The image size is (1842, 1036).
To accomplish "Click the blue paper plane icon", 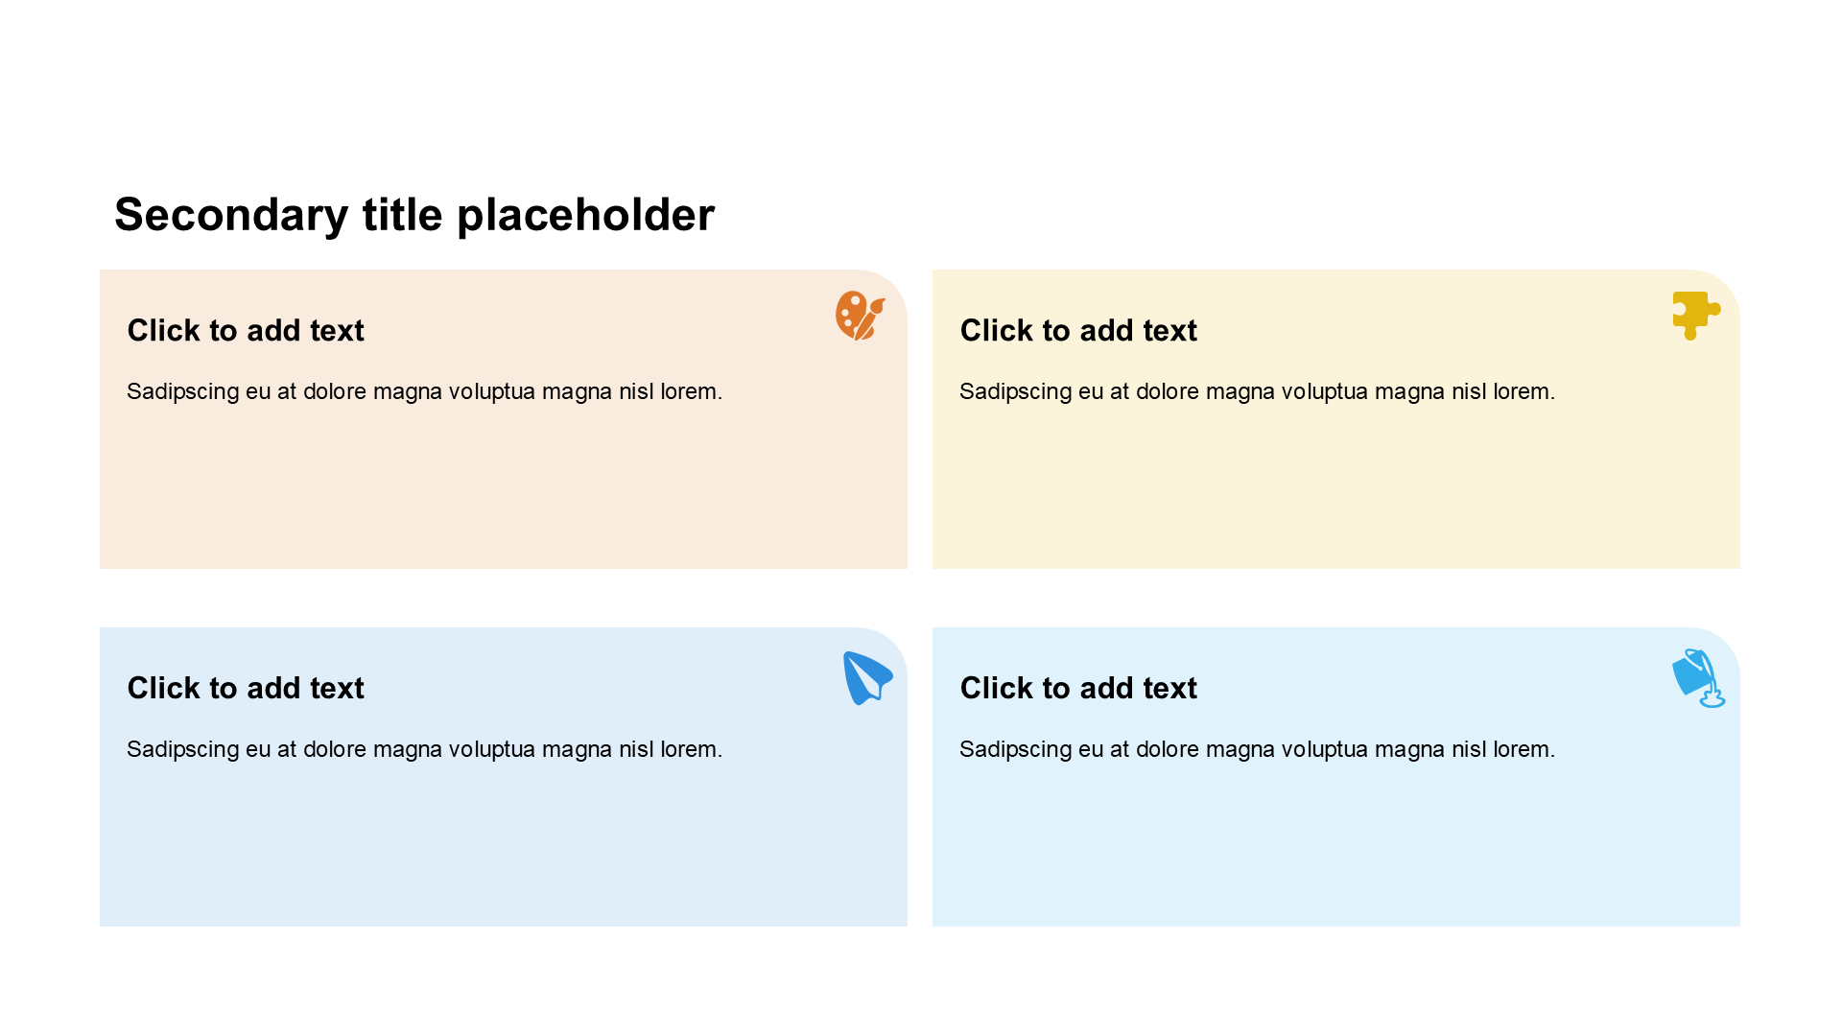I will 866,677.
